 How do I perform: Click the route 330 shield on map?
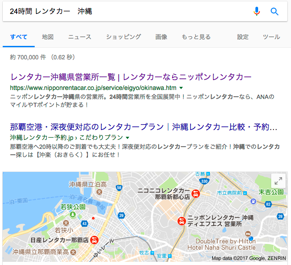pyautogui.click(x=204, y=181)
